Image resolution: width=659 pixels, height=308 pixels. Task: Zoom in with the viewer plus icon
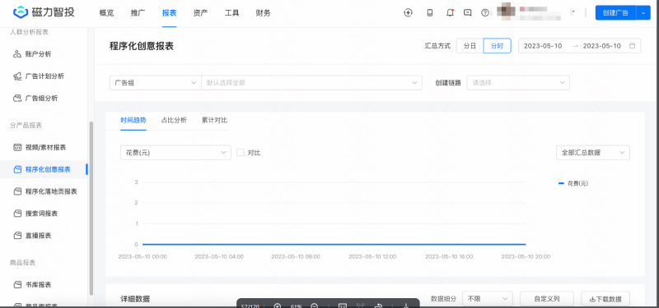(278, 305)
